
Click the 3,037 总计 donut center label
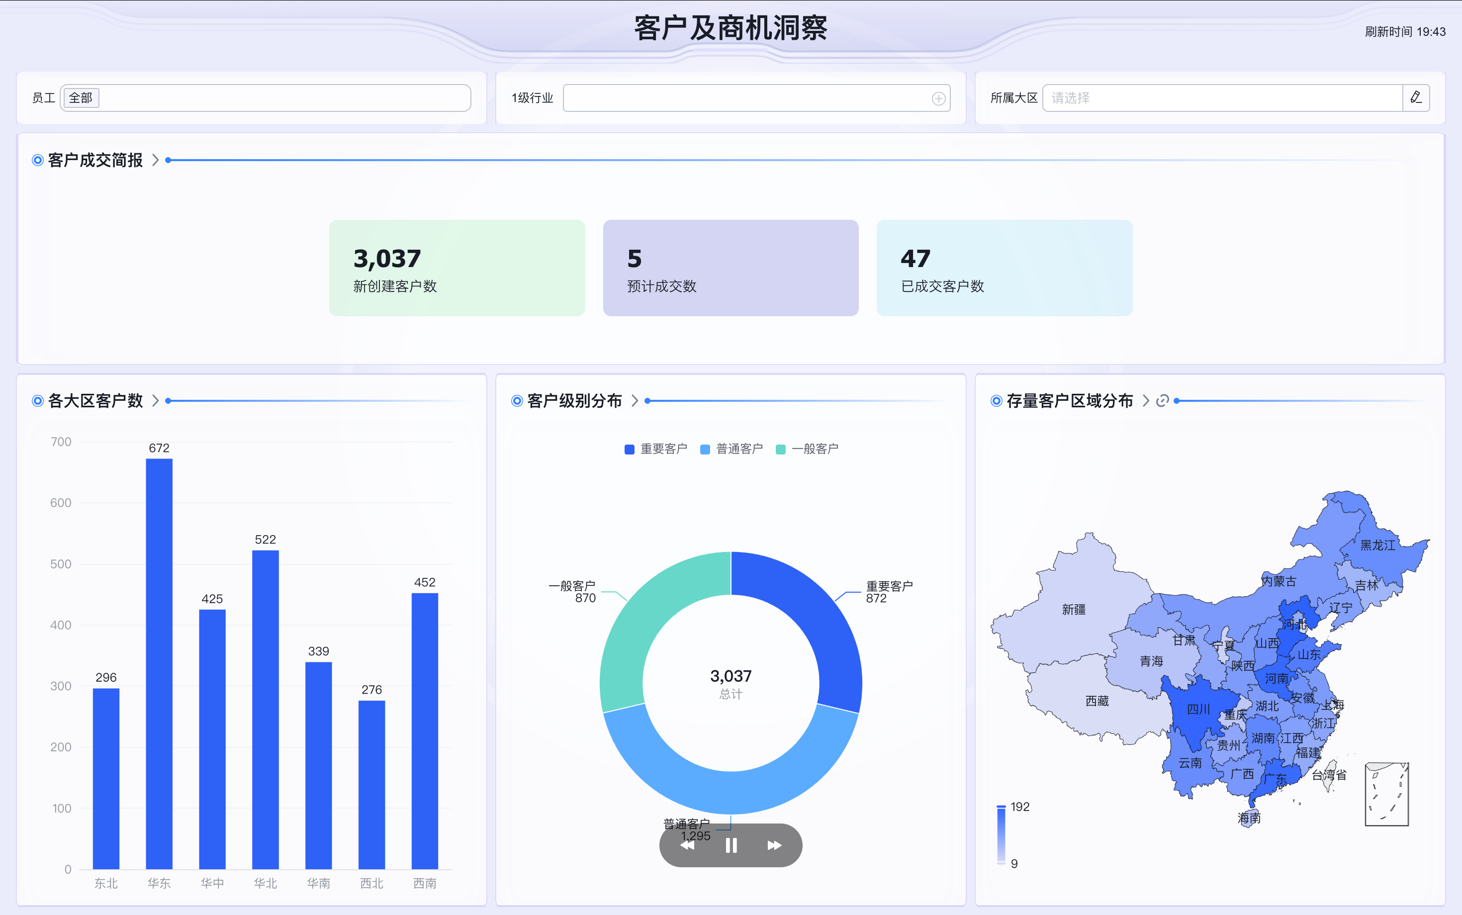point(731,684)
